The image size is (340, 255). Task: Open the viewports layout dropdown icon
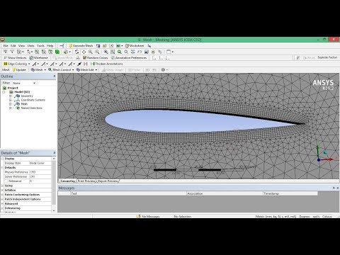[170, 52]
